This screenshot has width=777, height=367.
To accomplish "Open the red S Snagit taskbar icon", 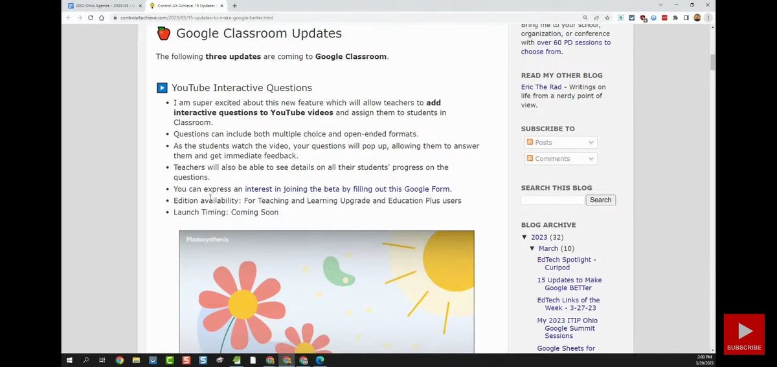I will pos(186,360).
